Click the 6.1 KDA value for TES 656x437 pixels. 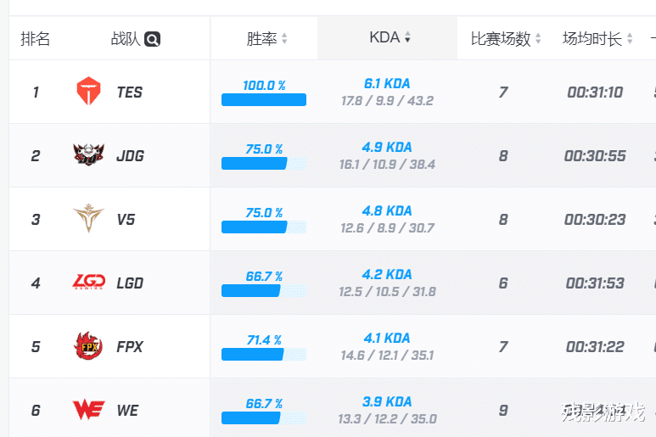click(387, 84)
